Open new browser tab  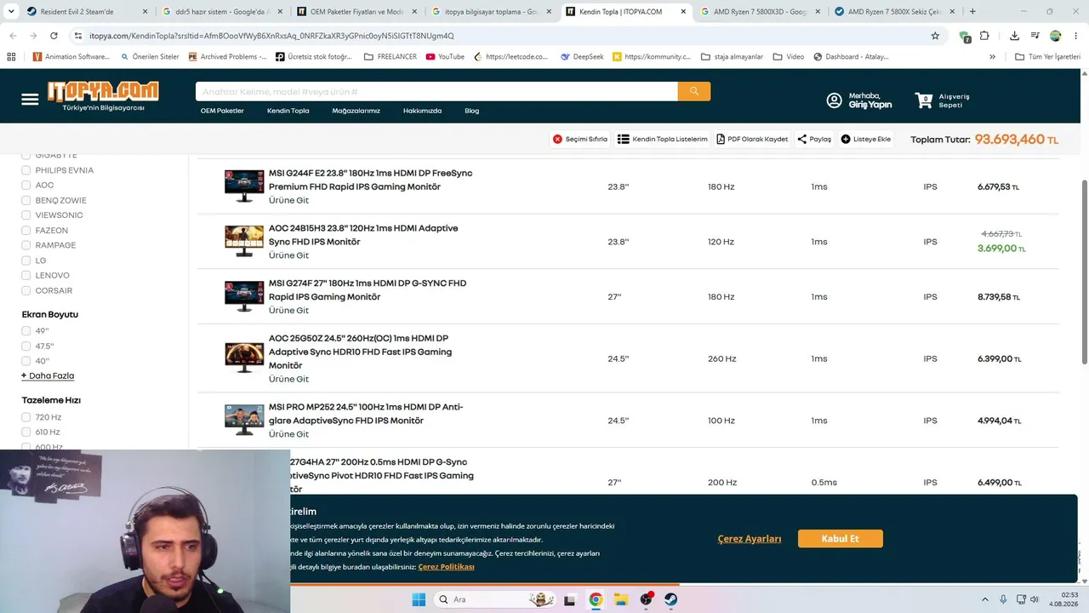pos(972,12)
